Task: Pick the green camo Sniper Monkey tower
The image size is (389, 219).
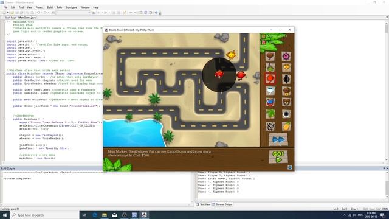Action: [270, 68]
